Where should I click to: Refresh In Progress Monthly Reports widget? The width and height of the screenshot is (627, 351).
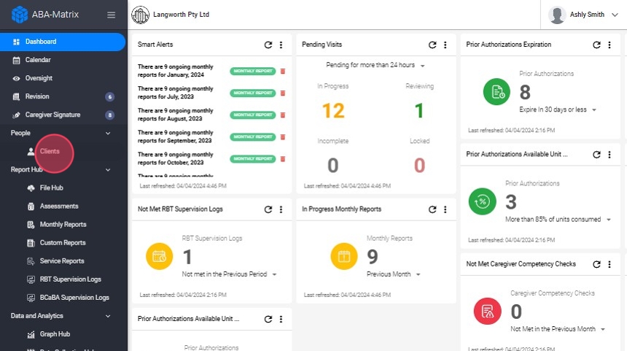(x=432, y=209)
